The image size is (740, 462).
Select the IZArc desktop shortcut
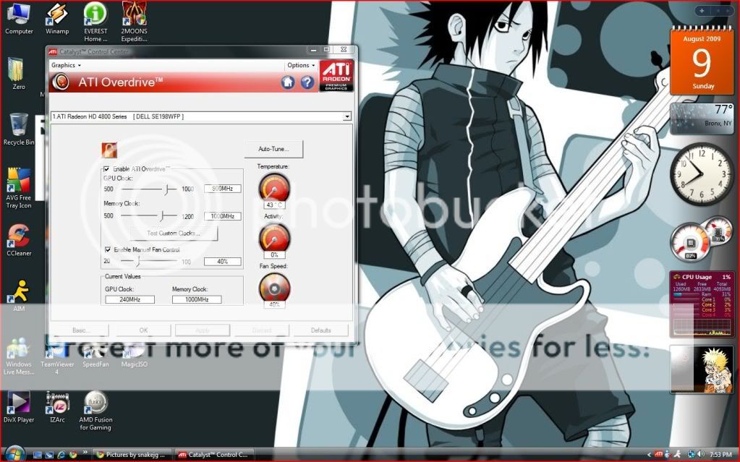57,407
